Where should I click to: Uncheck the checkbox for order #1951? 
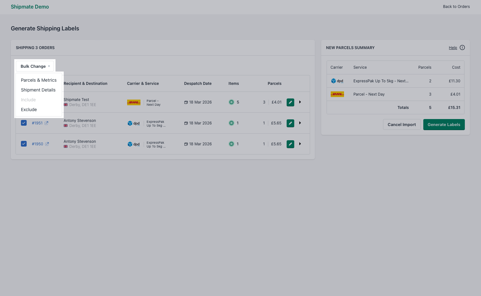[24, 123]
